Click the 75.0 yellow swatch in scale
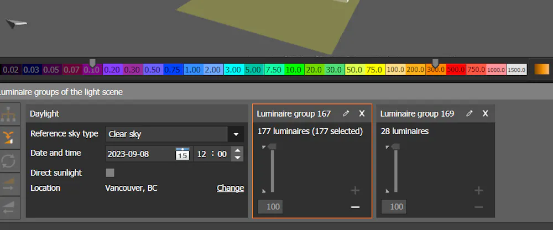The width and height of the screenshot is (553, 230). (x=374, y=70)
